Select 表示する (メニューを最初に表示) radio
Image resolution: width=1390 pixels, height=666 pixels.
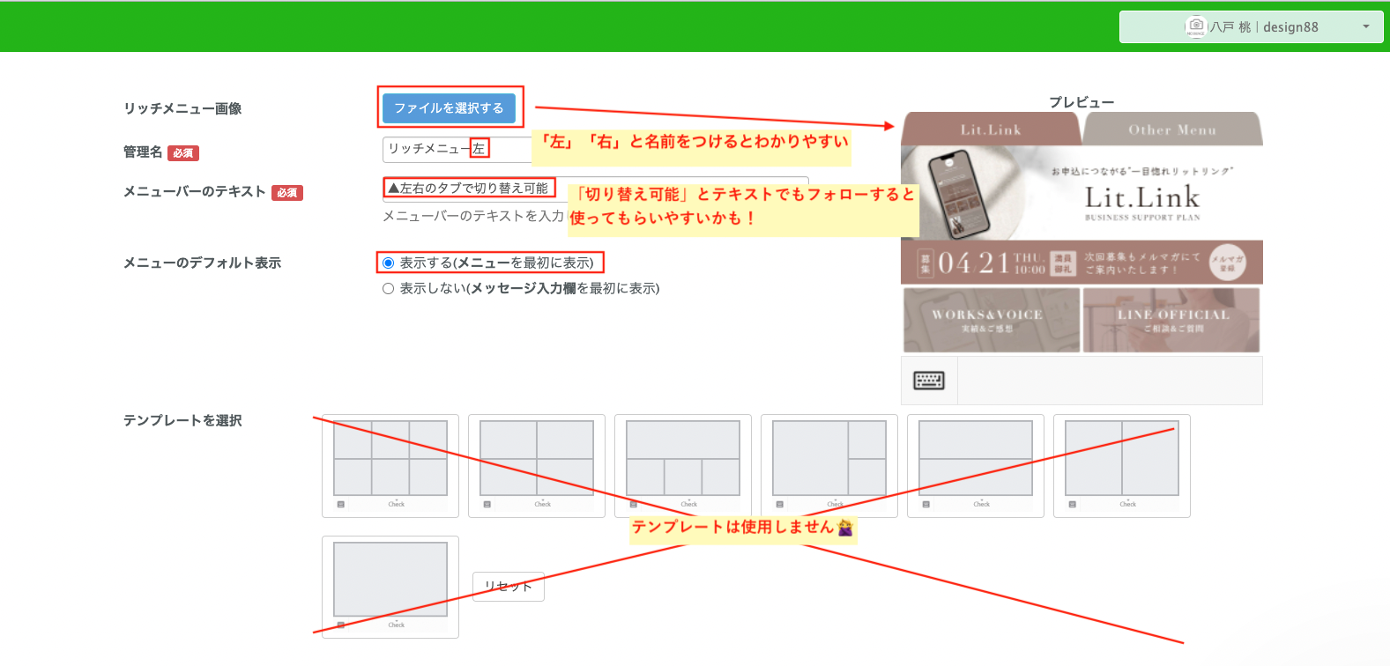tap(388, 263)
